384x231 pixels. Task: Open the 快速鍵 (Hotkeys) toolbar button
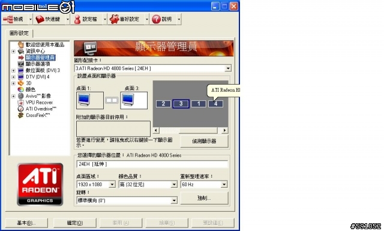50,19
